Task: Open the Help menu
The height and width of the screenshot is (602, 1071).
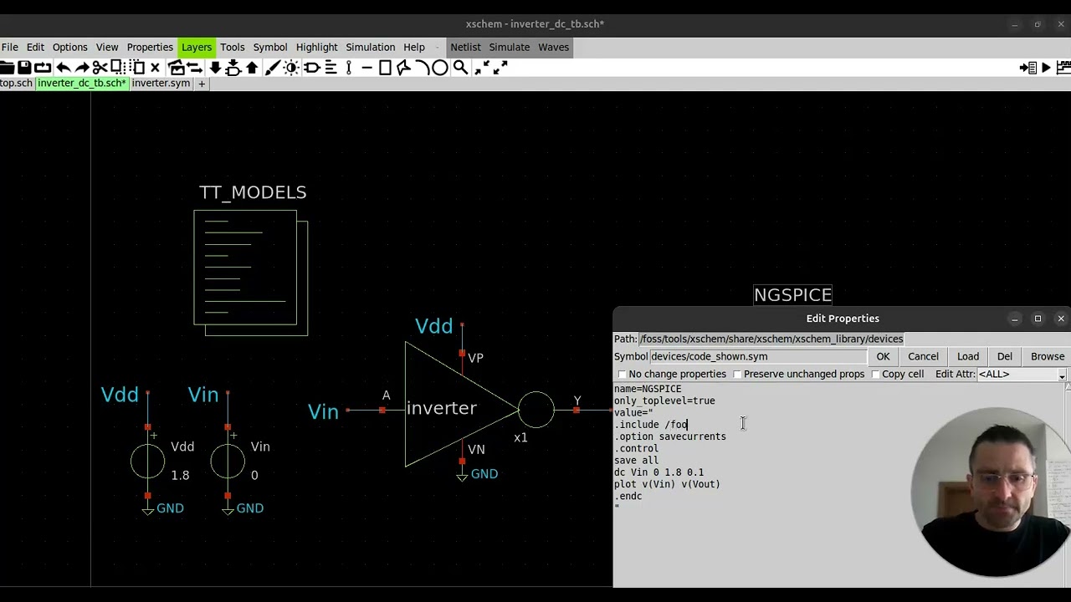Action: pyautogui.click(x=414, y=47)
